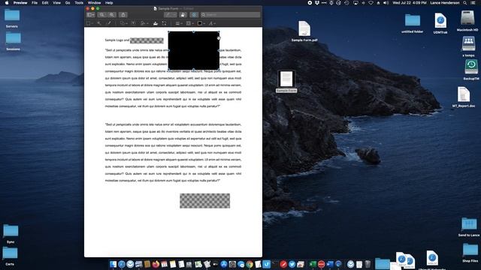Click the volume icon in menu bar
Viewport: 481px width, 270px height.
point(386,3)
